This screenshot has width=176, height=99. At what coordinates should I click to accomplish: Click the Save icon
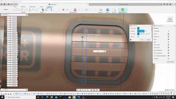pos(9,4)
